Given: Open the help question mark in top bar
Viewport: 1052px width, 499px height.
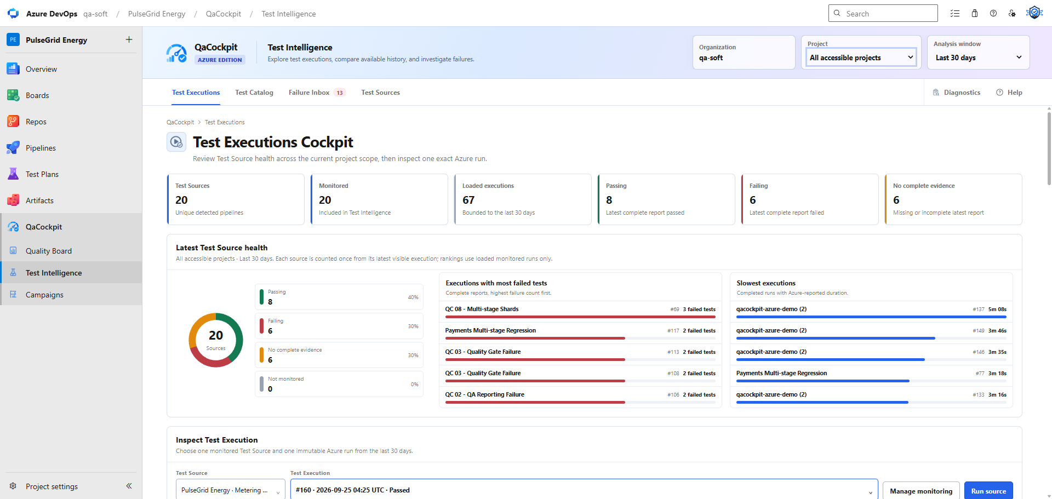Looking at the screenshot, I should click(993, 14).
